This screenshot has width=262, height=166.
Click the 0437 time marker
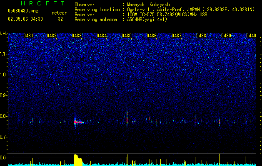[177, 35]
